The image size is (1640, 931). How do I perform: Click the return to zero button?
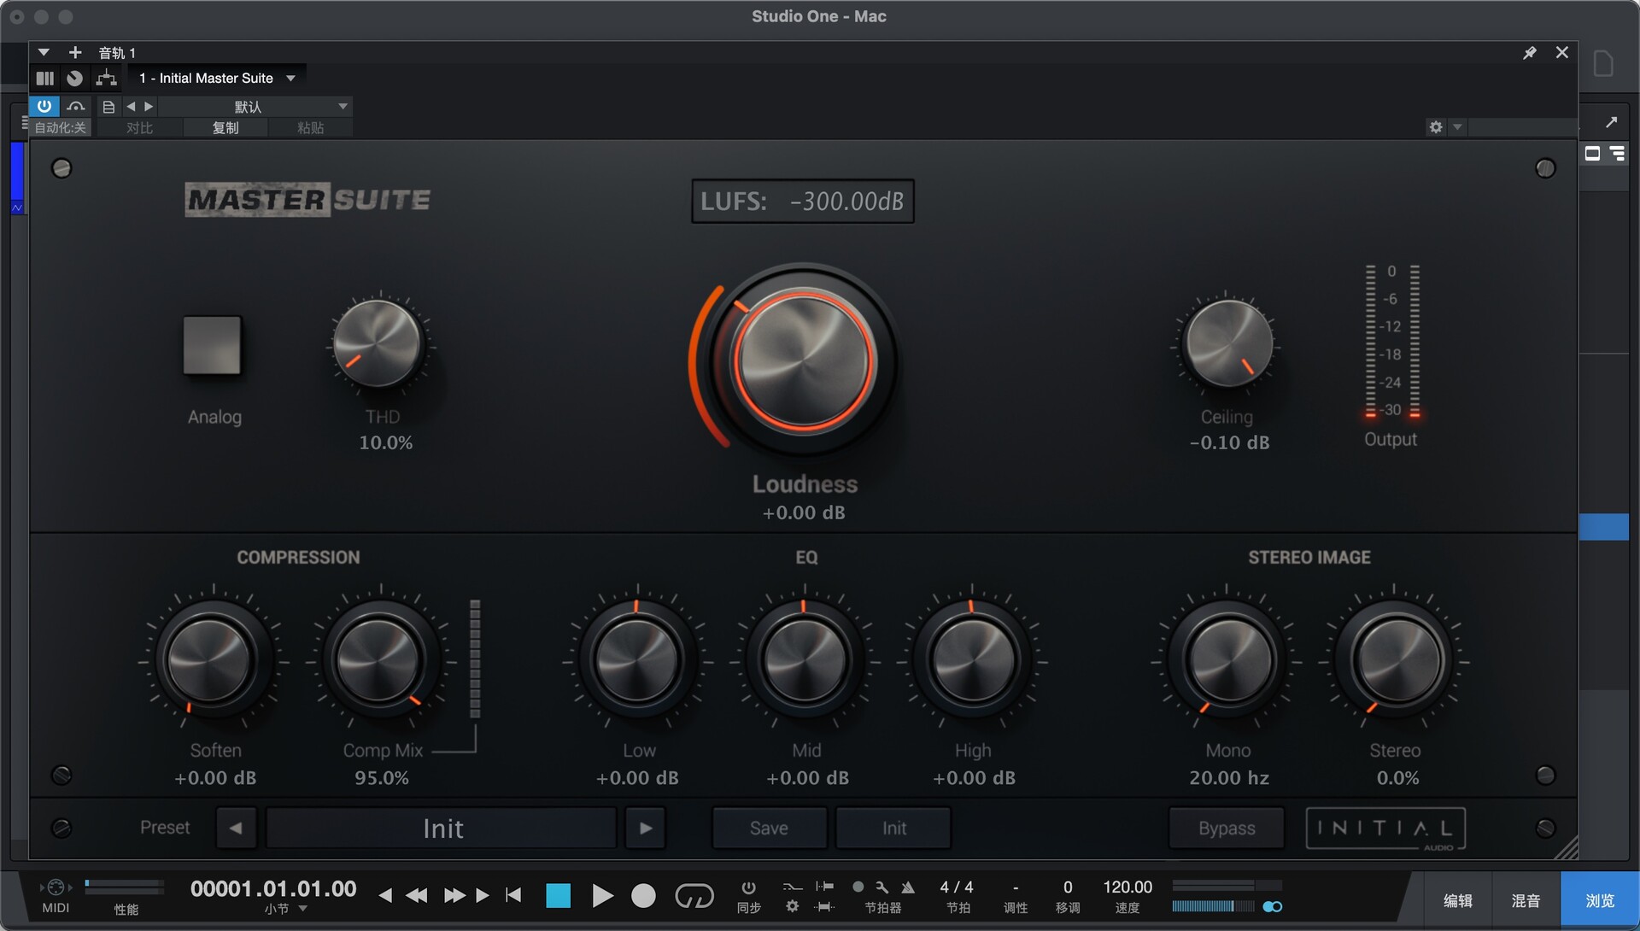(x=513, y=895)
